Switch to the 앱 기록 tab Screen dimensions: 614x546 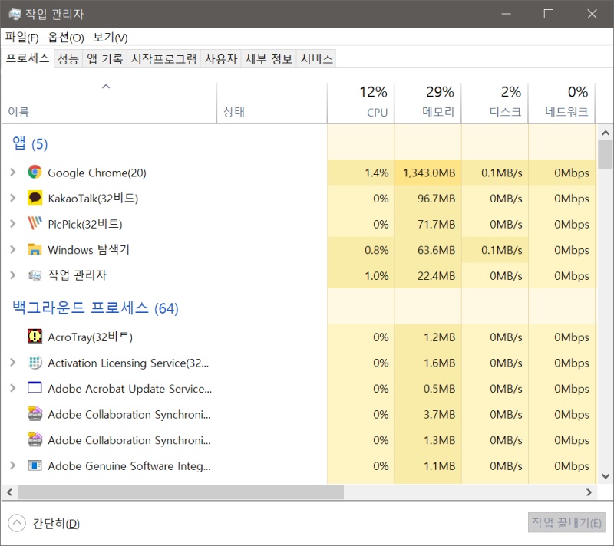[104, 59]
